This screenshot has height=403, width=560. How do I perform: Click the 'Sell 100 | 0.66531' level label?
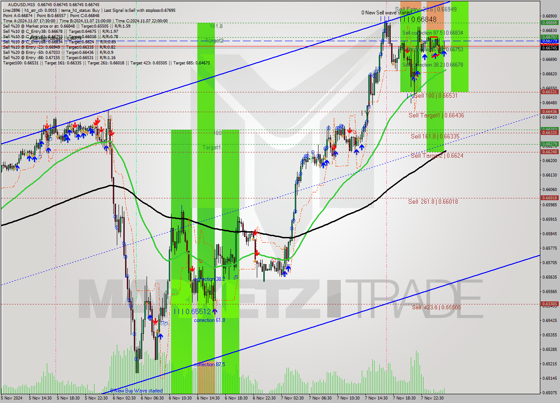[436, 95]
